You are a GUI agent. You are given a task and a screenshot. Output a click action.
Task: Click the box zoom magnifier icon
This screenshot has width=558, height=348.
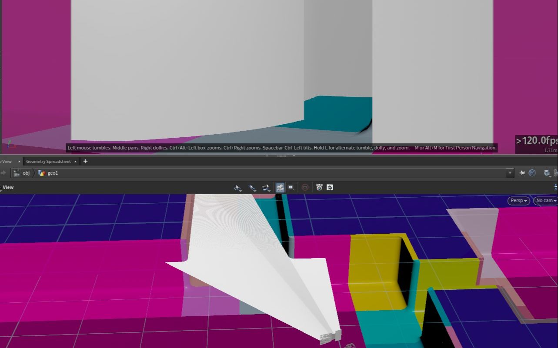point(291,187)
